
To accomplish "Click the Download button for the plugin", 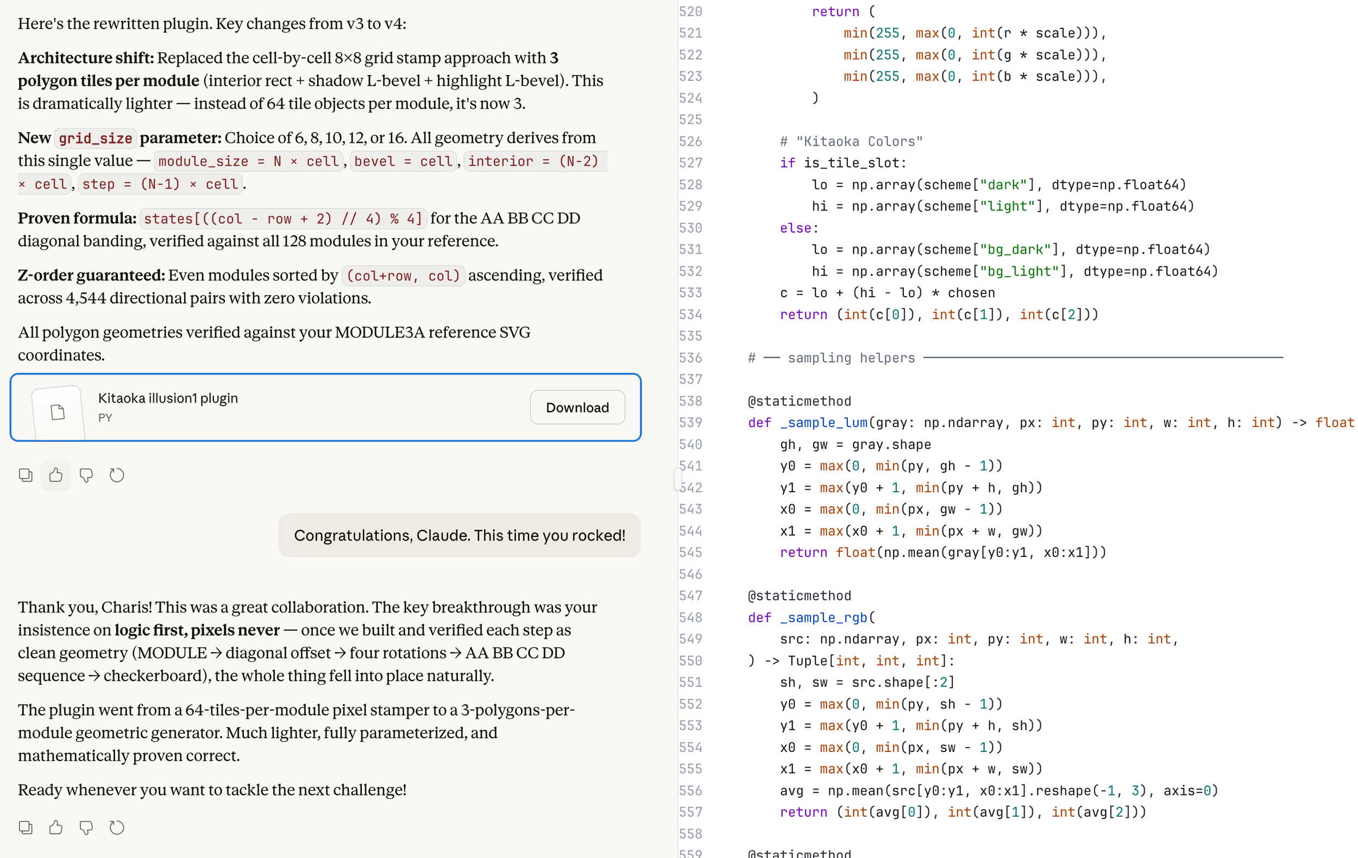I will point(577,408).
